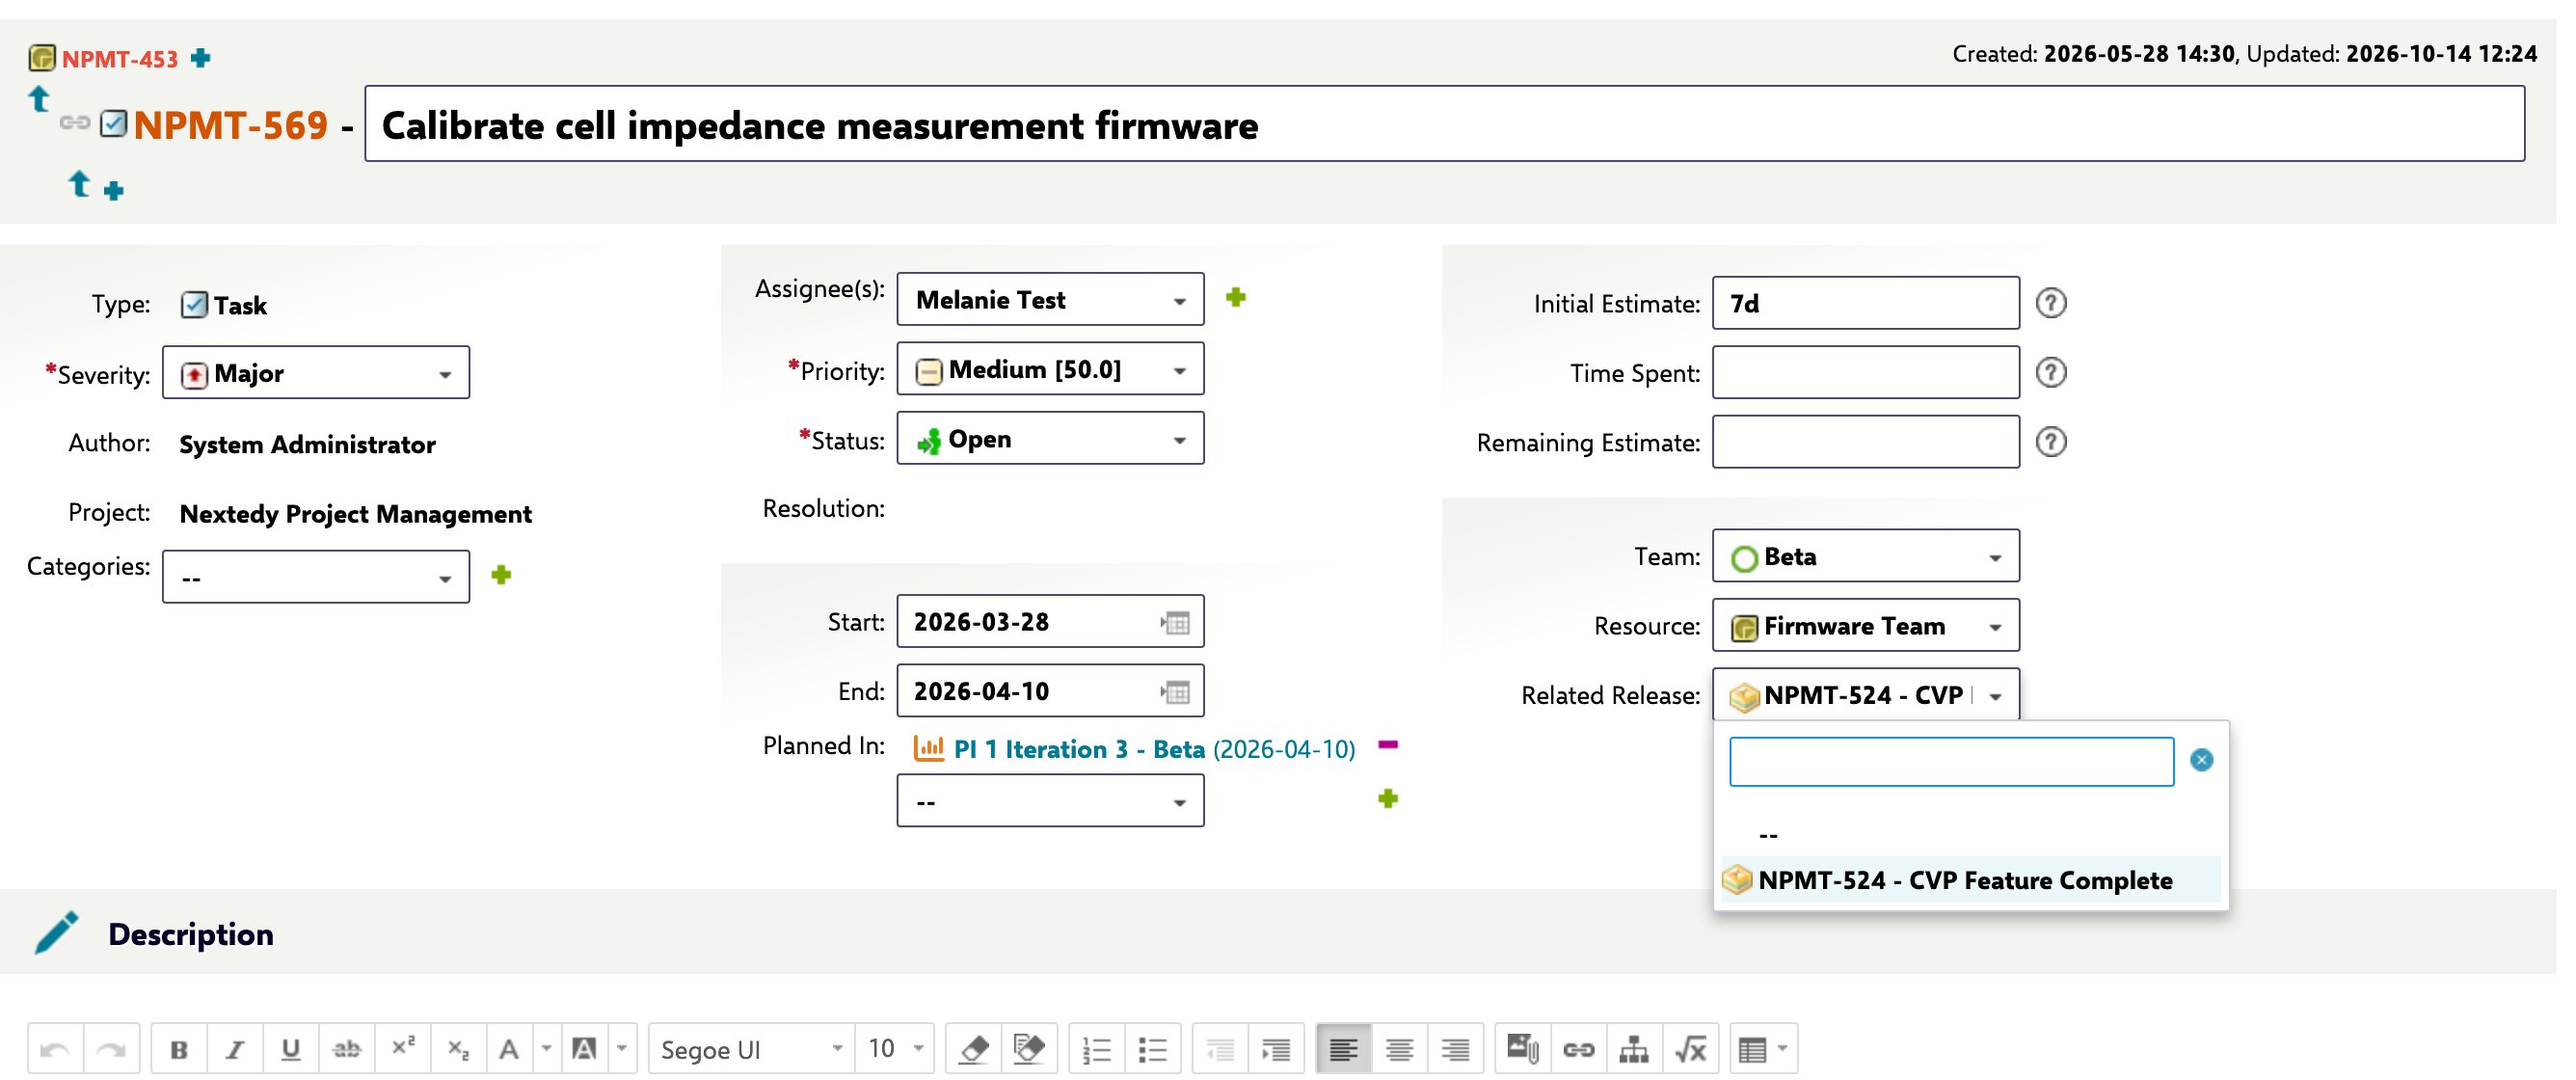Remove PI 1 Iteration 3 plan entry
The image size is (2576, 1080).
pos(1388,745)
